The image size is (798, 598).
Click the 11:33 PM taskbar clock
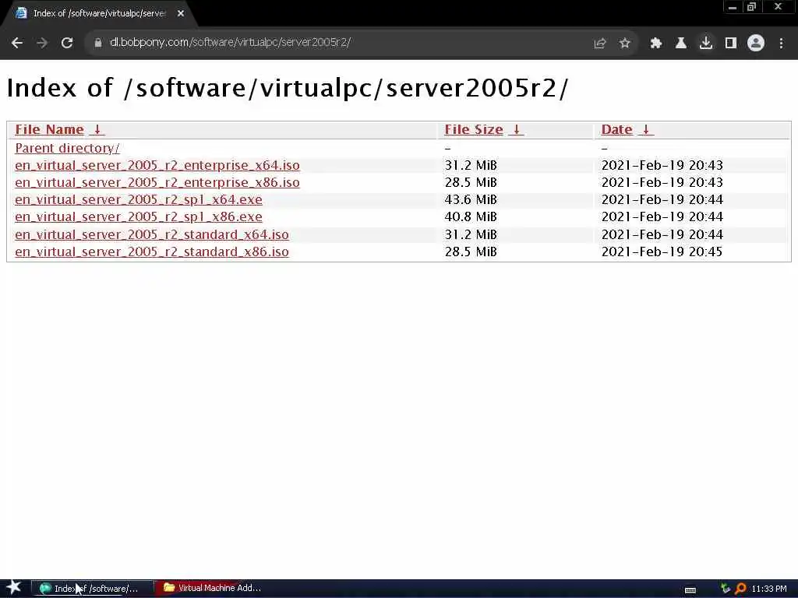tap(769, 589)
